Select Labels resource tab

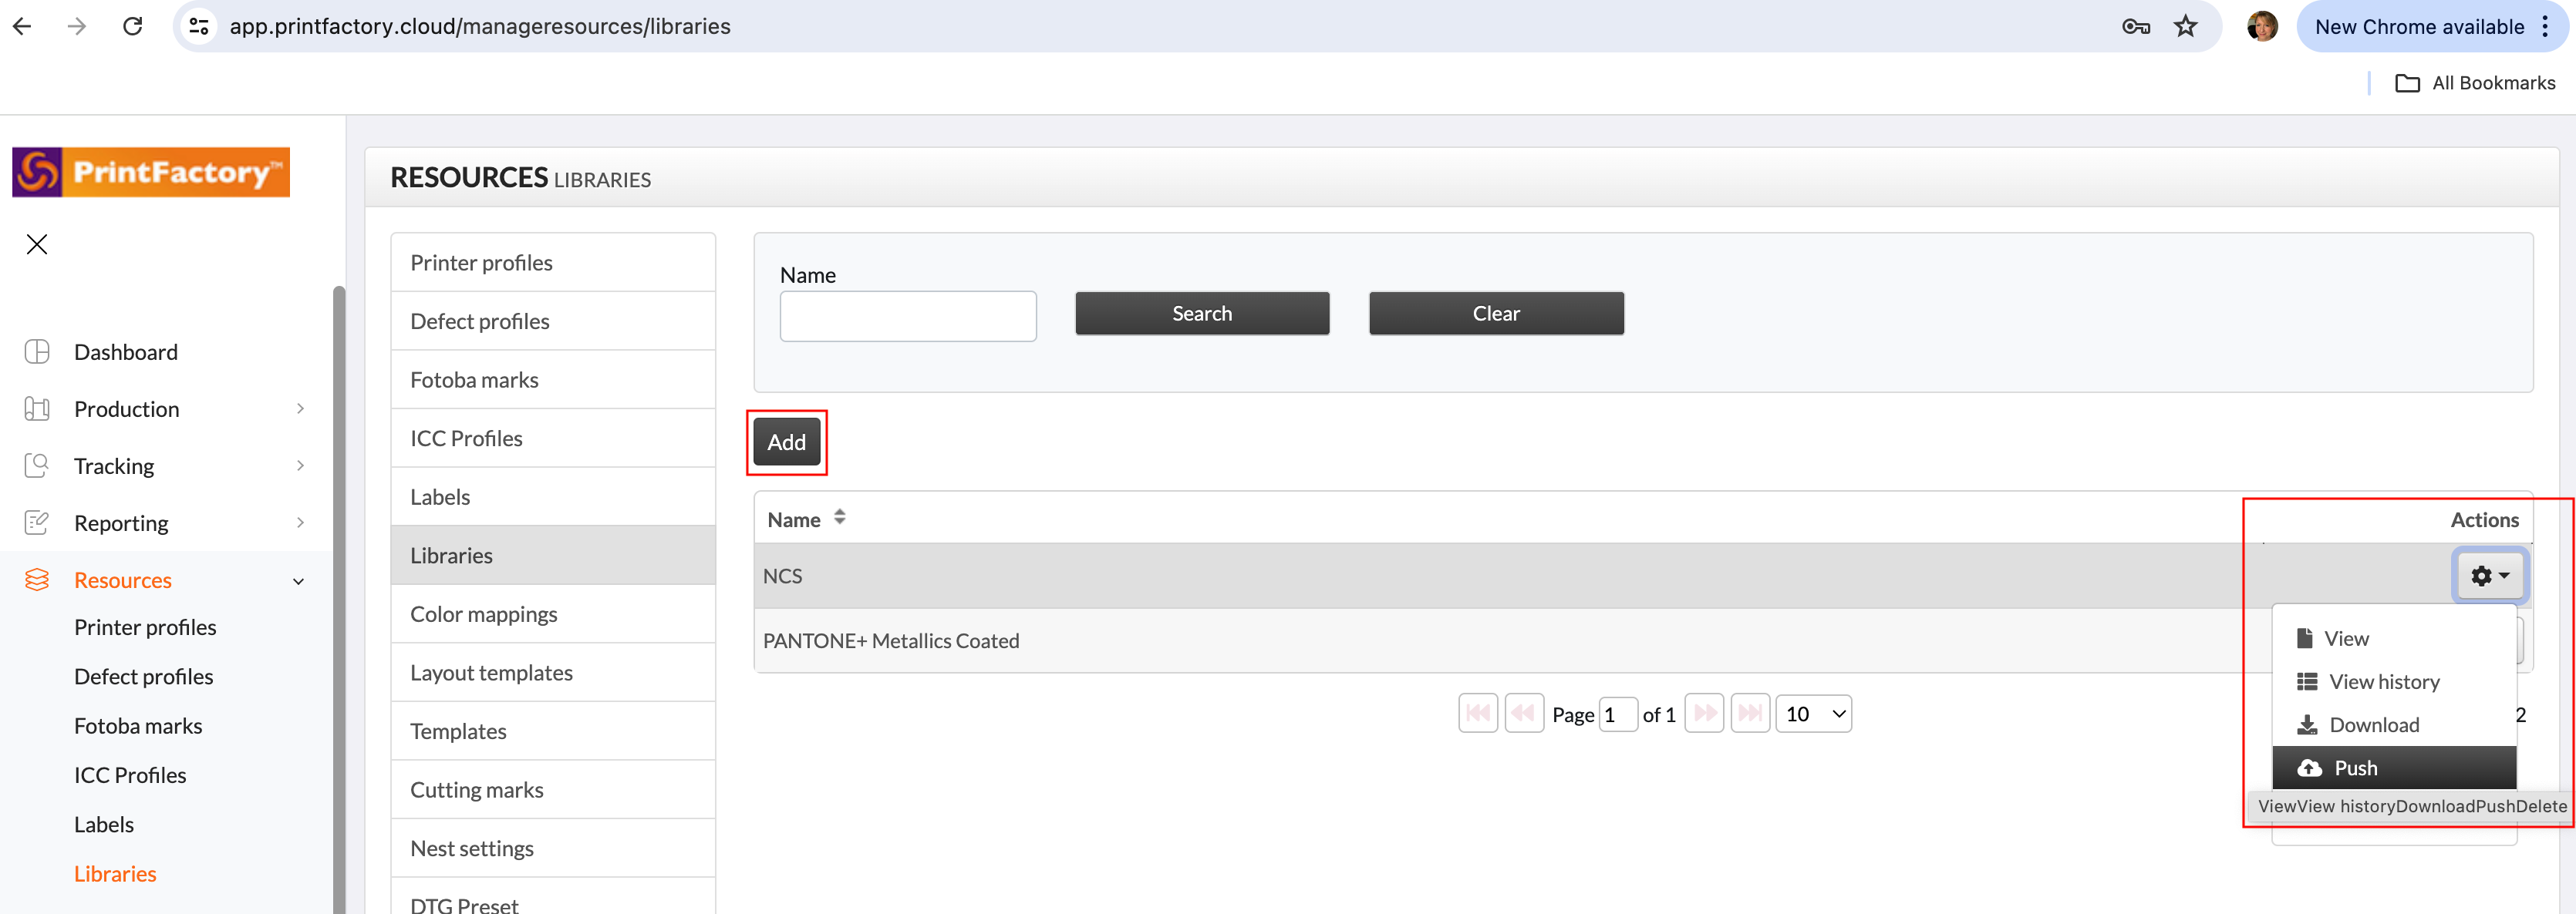(553, 496)
